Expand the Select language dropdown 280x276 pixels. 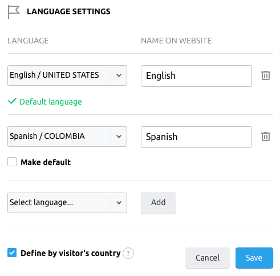click(x=67, y=203)
